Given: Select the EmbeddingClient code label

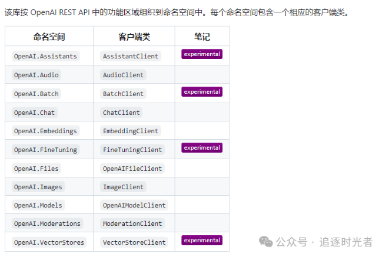Looking at the screenshot, I should pyautogui.click(x=129, y=131).
